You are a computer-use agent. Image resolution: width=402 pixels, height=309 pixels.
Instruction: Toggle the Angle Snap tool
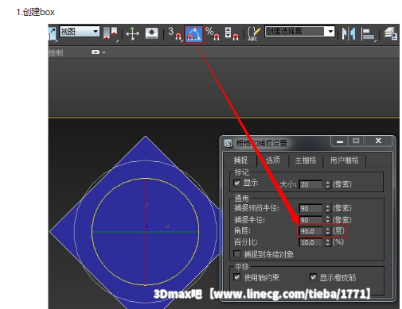(x=194, y=34)
